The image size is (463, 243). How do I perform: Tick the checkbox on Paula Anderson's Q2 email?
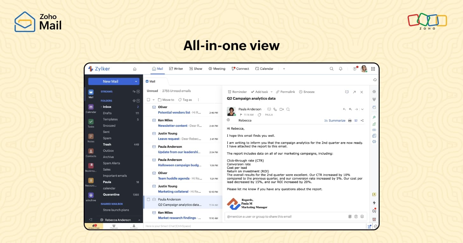coord(149,200)
